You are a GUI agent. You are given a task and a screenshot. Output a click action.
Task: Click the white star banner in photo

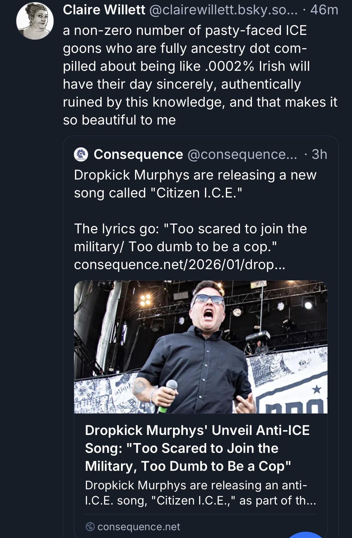click(316, 389)
